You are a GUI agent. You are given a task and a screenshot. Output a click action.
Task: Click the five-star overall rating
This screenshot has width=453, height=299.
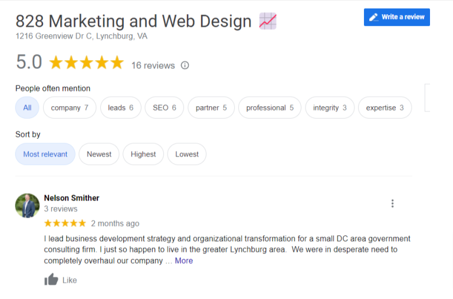tap(86, 63)
